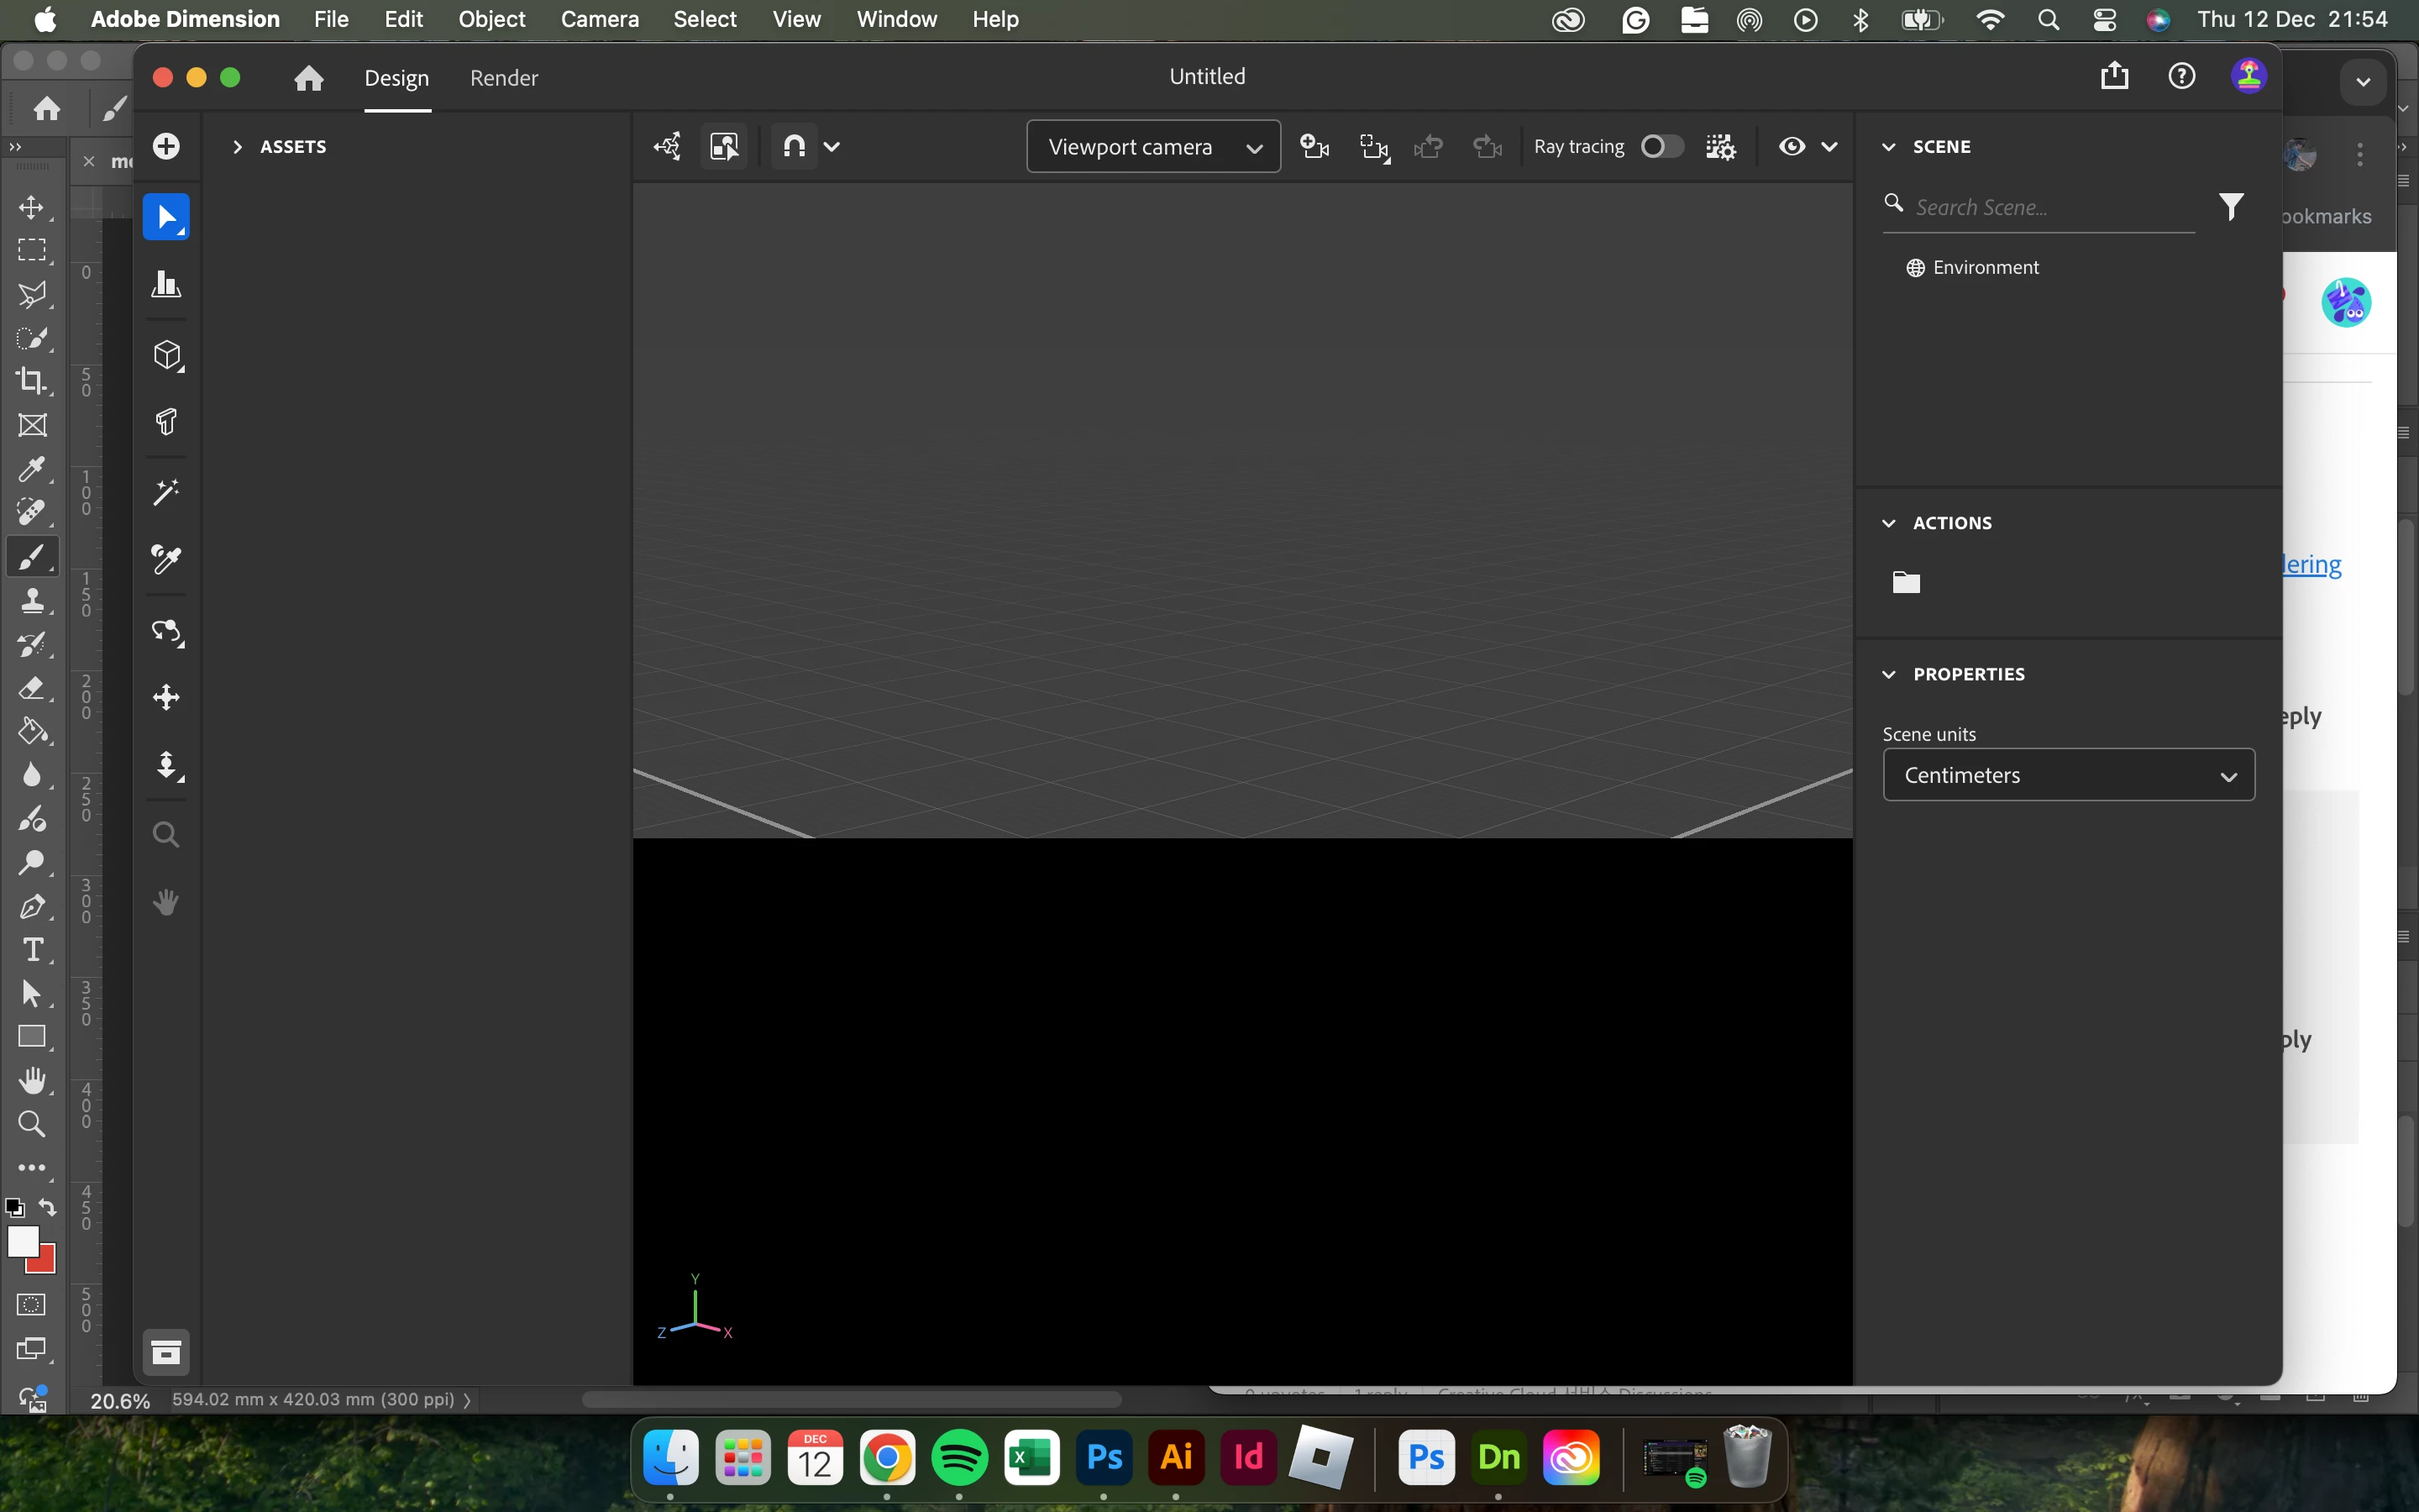Open the Camera menu
Screen dimensions: 2419x1512
[599, 19]
